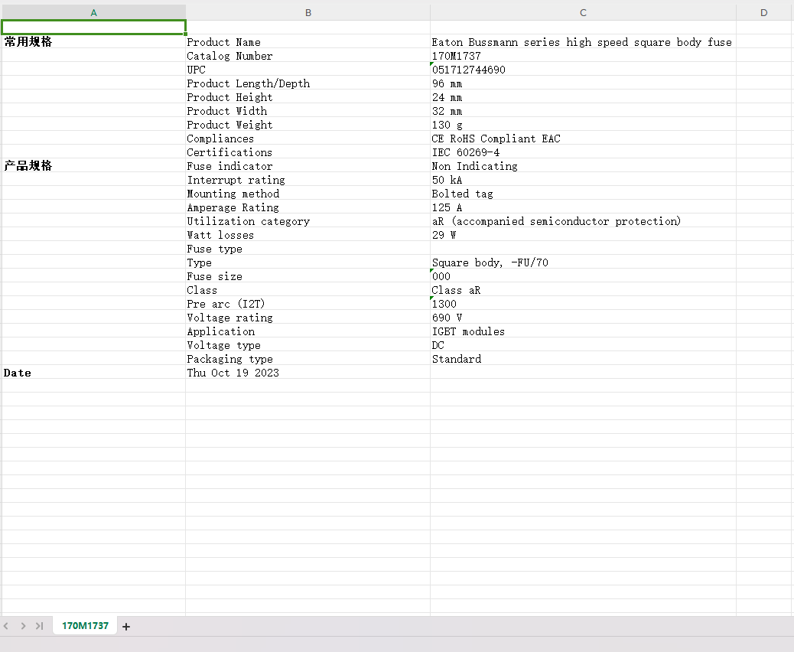This screenshot has width=794, height=652.
Task: Select the fuse size value 000
Action: point(583,276)
